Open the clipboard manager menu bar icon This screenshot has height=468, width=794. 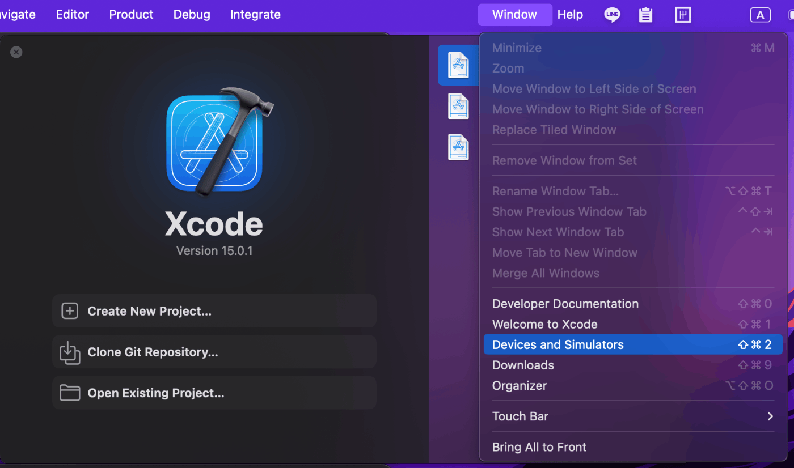click(645, 15)
